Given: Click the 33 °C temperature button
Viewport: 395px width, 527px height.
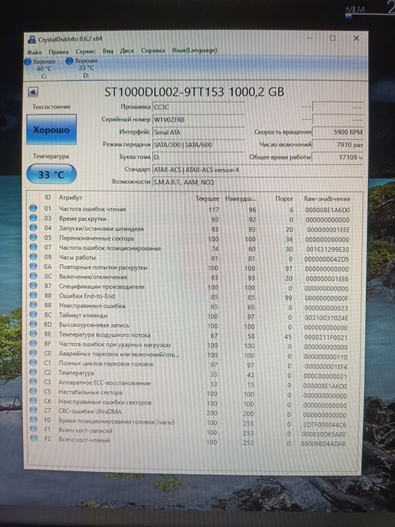Looking at the screenshot, I should coord(51,174).
